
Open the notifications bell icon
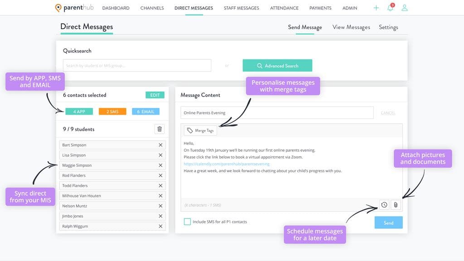tap(390, 8)
